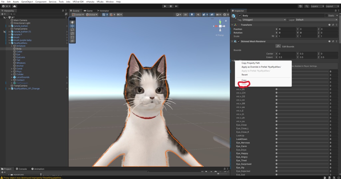
Task: Lock the Hierarchy panel
Action: [x=63, y=10]
